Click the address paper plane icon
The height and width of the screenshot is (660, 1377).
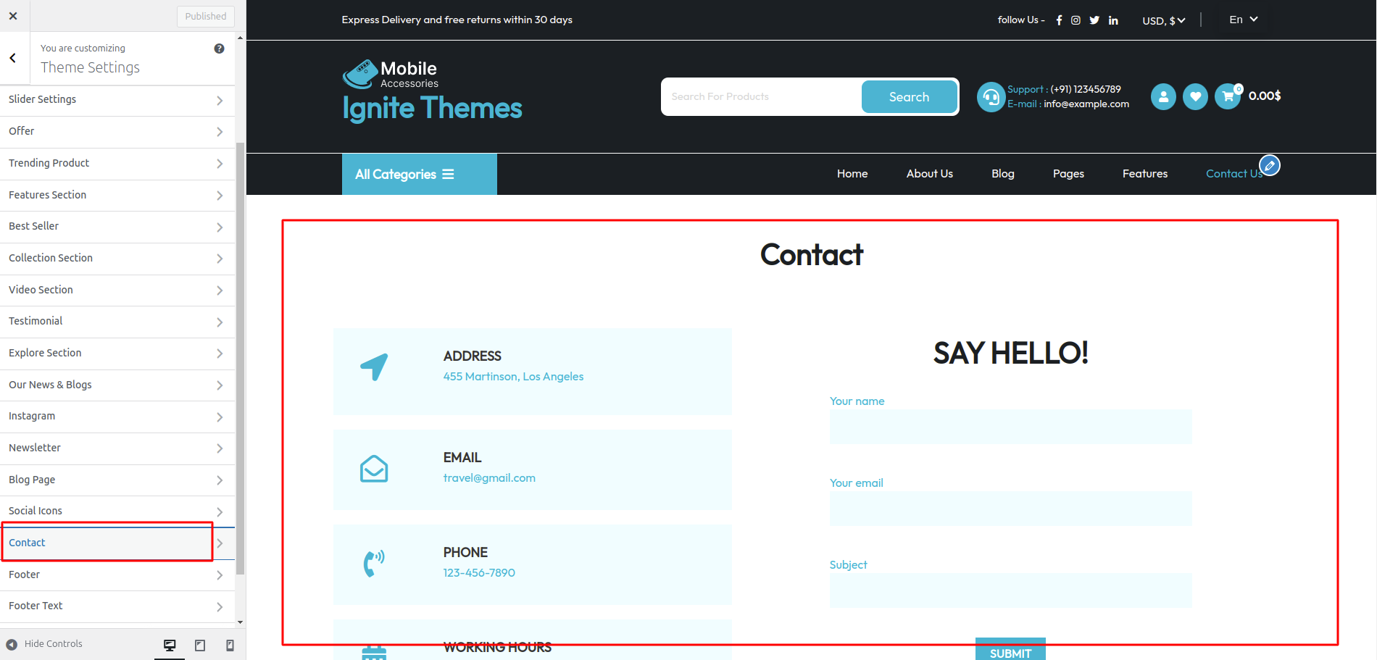[374, 367]
